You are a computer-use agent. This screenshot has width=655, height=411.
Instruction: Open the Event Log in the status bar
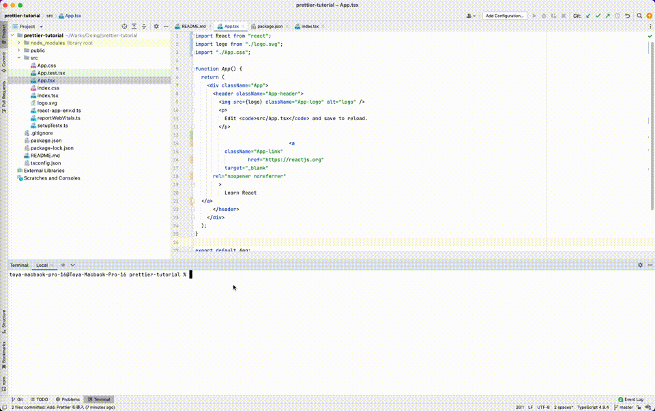632,399
